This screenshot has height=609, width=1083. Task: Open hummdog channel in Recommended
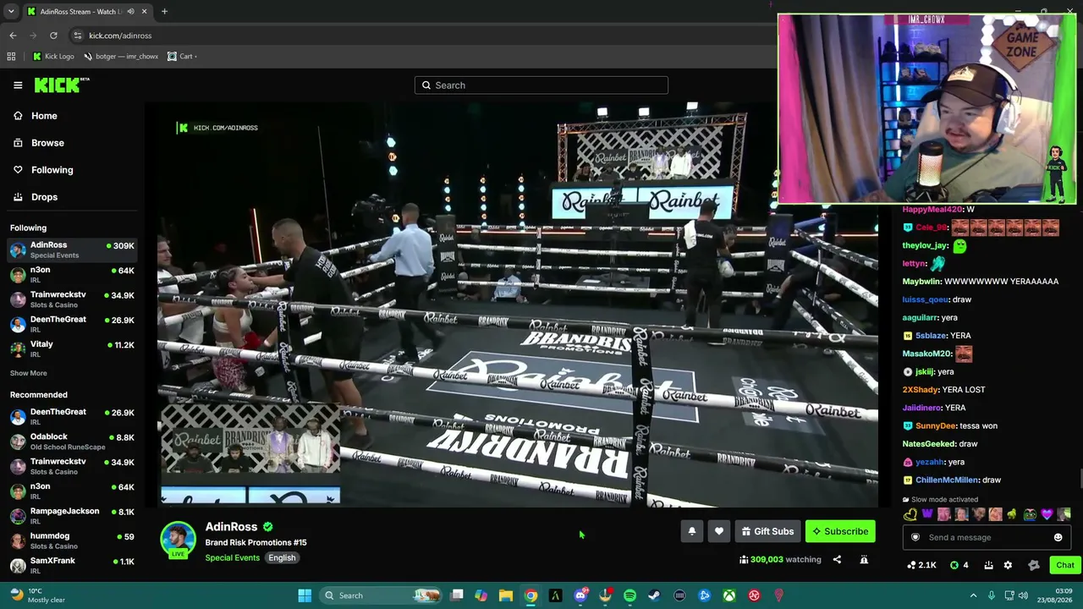click(x=72, y=540)
